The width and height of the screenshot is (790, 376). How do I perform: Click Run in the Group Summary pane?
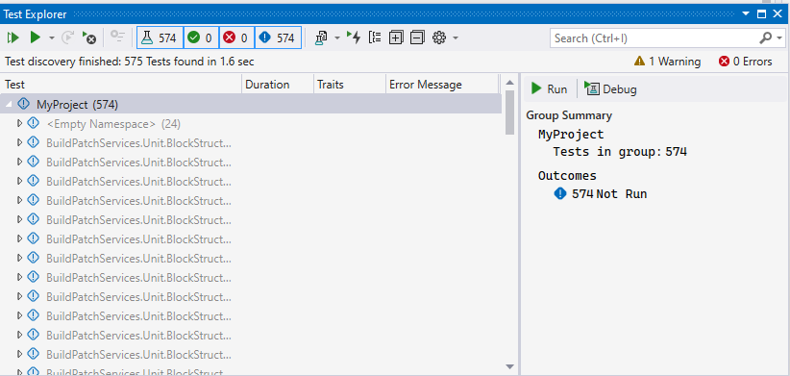point(549,89)
